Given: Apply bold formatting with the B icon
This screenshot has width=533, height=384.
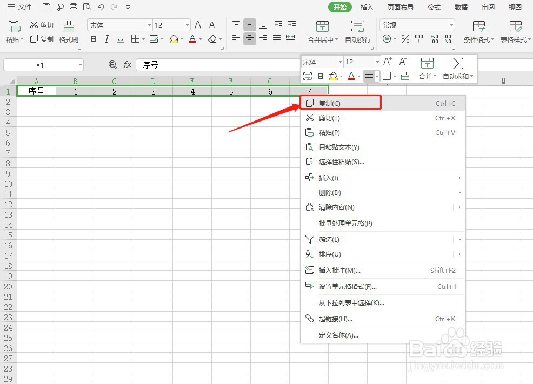Looking at the screenshot, I should tap(93, 39).
